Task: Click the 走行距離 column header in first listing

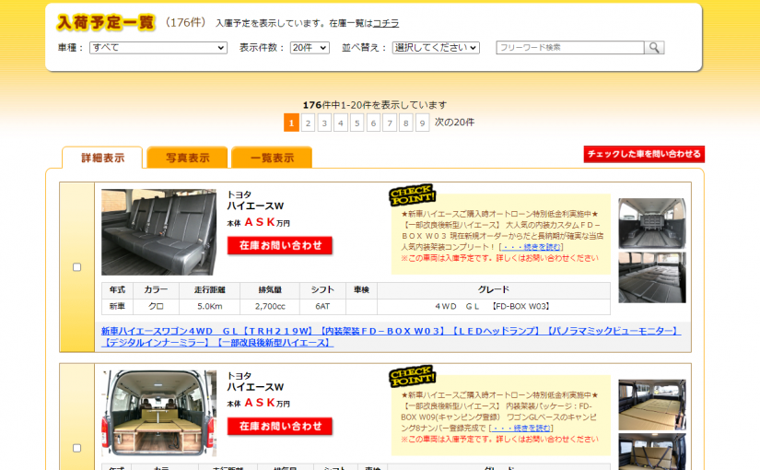Action: click(x=209, y=290)
